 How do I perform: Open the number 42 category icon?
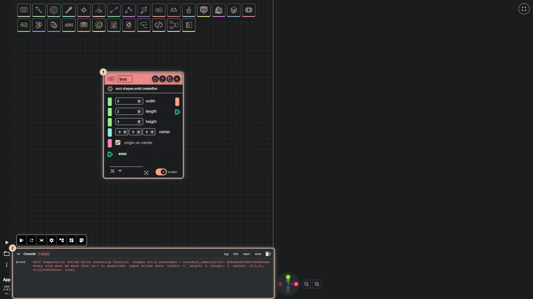pos(24,25)
